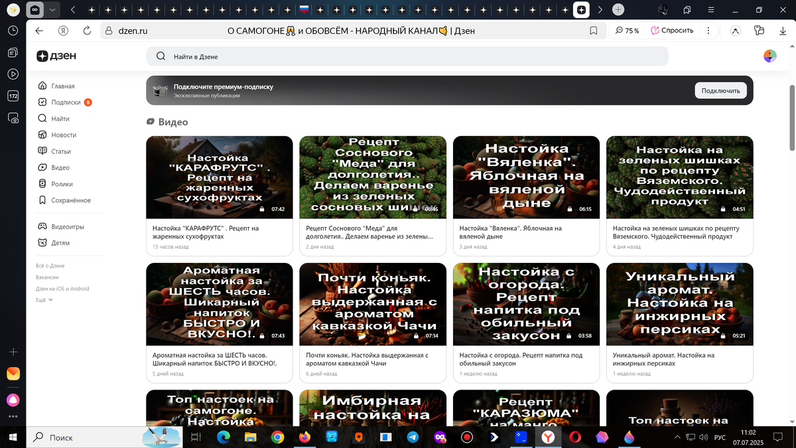
Task: Click the Yandex home 'Я' button
Action: pyautogui.click(x=63, y=31)
